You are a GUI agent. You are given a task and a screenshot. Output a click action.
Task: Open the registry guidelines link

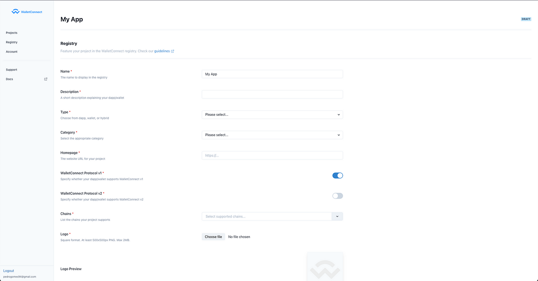(162, 51)
